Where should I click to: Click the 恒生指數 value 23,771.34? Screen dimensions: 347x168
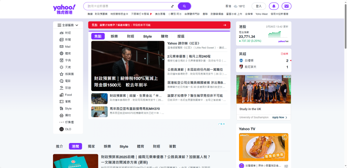(x=247, y=37)
